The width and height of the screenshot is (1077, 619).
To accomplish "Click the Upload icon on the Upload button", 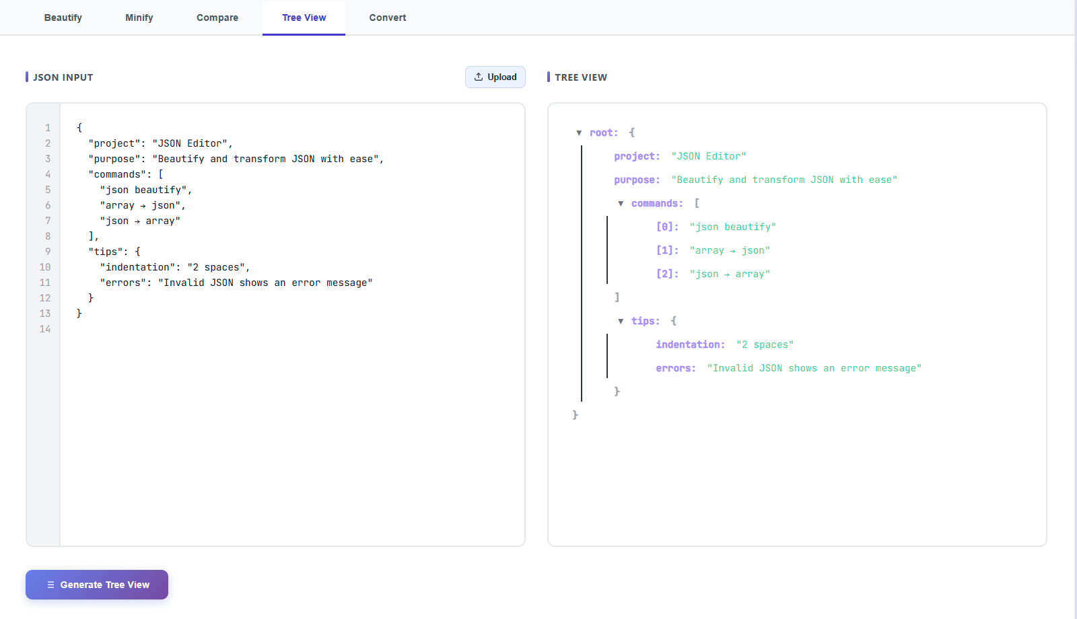I will point(479,77).
